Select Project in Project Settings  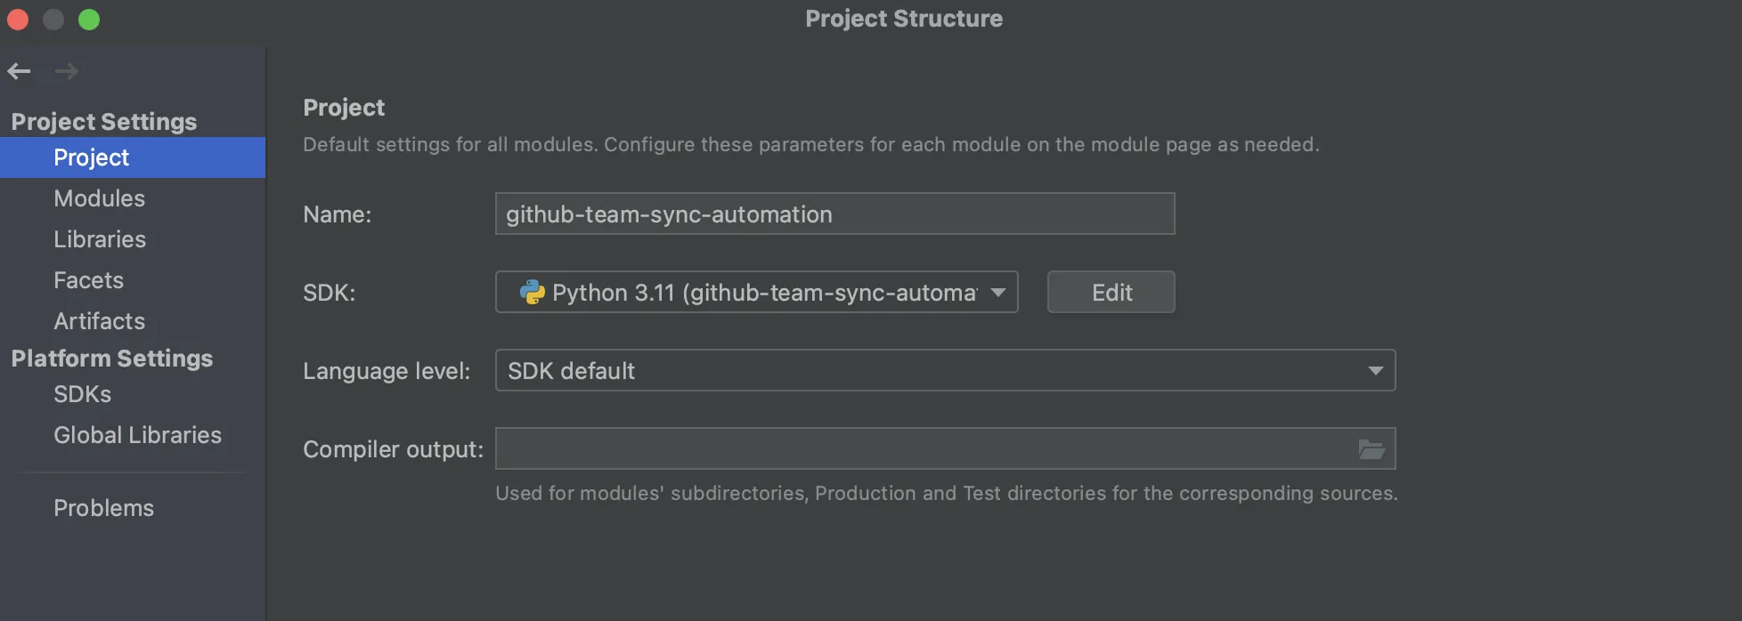(x=92, y=157)
